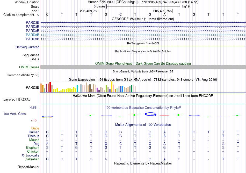This screenshot has height=173, width=246.
Task: Click the cyan bar in GTEx chart
Action: (77, 89)
